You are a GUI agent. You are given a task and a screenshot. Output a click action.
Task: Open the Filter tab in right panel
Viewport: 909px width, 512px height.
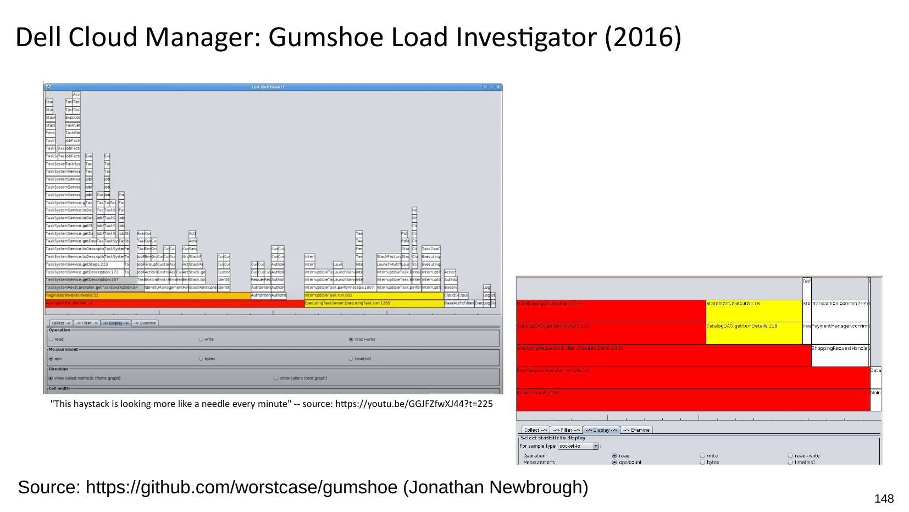(567, 430)
